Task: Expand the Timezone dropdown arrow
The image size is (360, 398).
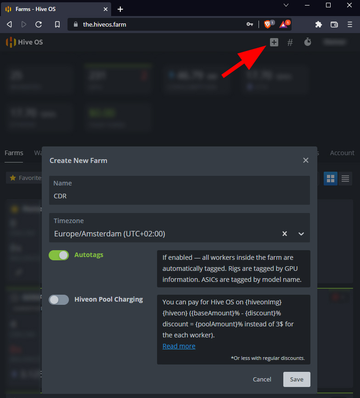Action: coord(301,234)
